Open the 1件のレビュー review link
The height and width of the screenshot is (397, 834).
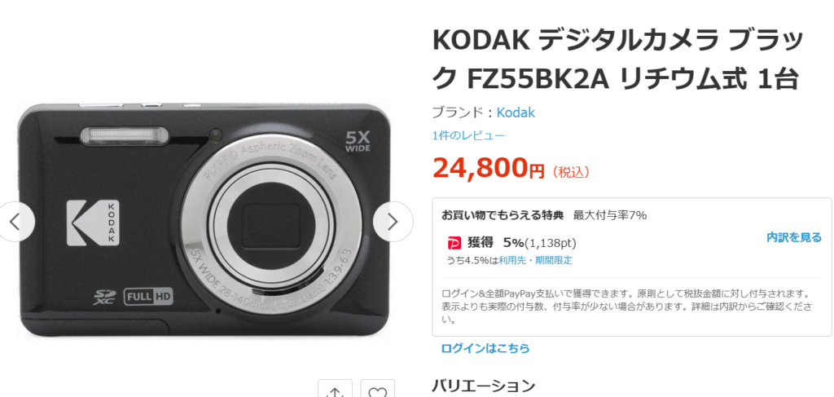click(468, 135)
